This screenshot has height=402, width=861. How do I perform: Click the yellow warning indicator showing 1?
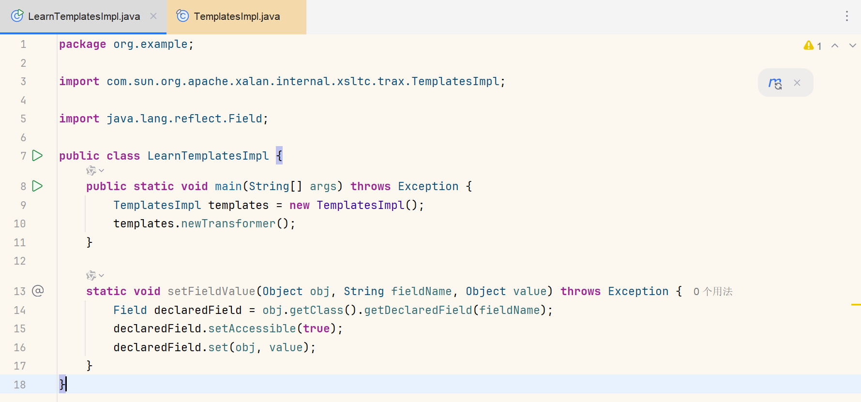pos(812,46)
